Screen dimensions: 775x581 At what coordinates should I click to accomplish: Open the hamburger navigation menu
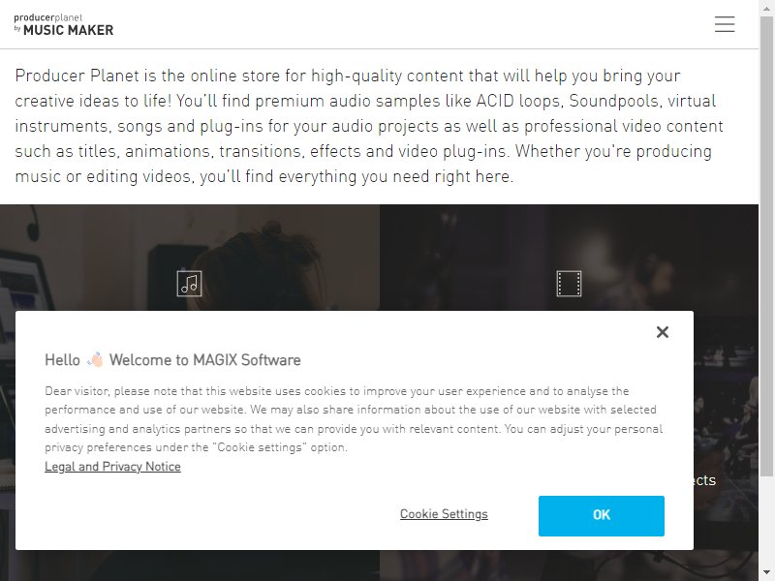pos(724,24)
